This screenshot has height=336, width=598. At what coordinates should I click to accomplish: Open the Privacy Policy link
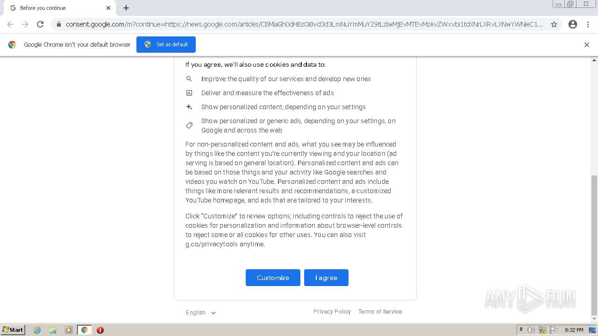click(332, 312)
